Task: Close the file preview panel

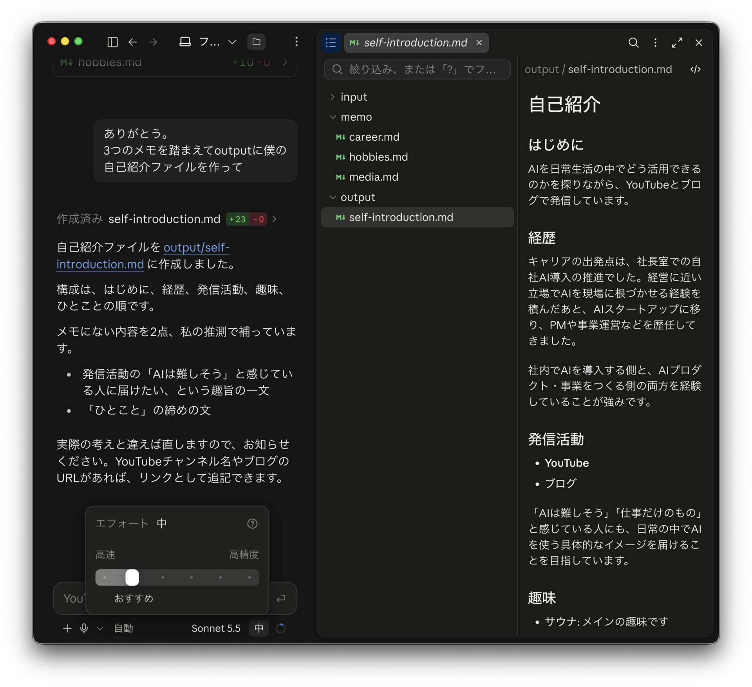Action: point(699,43)
